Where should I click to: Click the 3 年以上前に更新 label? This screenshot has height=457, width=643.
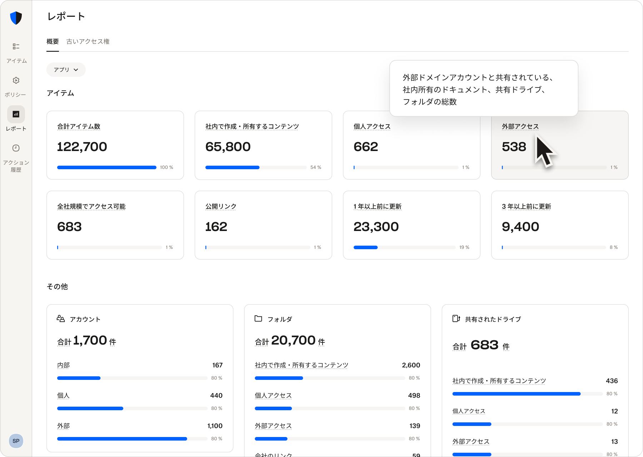[x=527, y=206]
